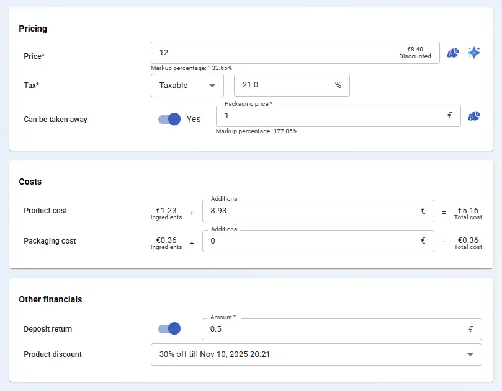Focus the Price input field

273,53
